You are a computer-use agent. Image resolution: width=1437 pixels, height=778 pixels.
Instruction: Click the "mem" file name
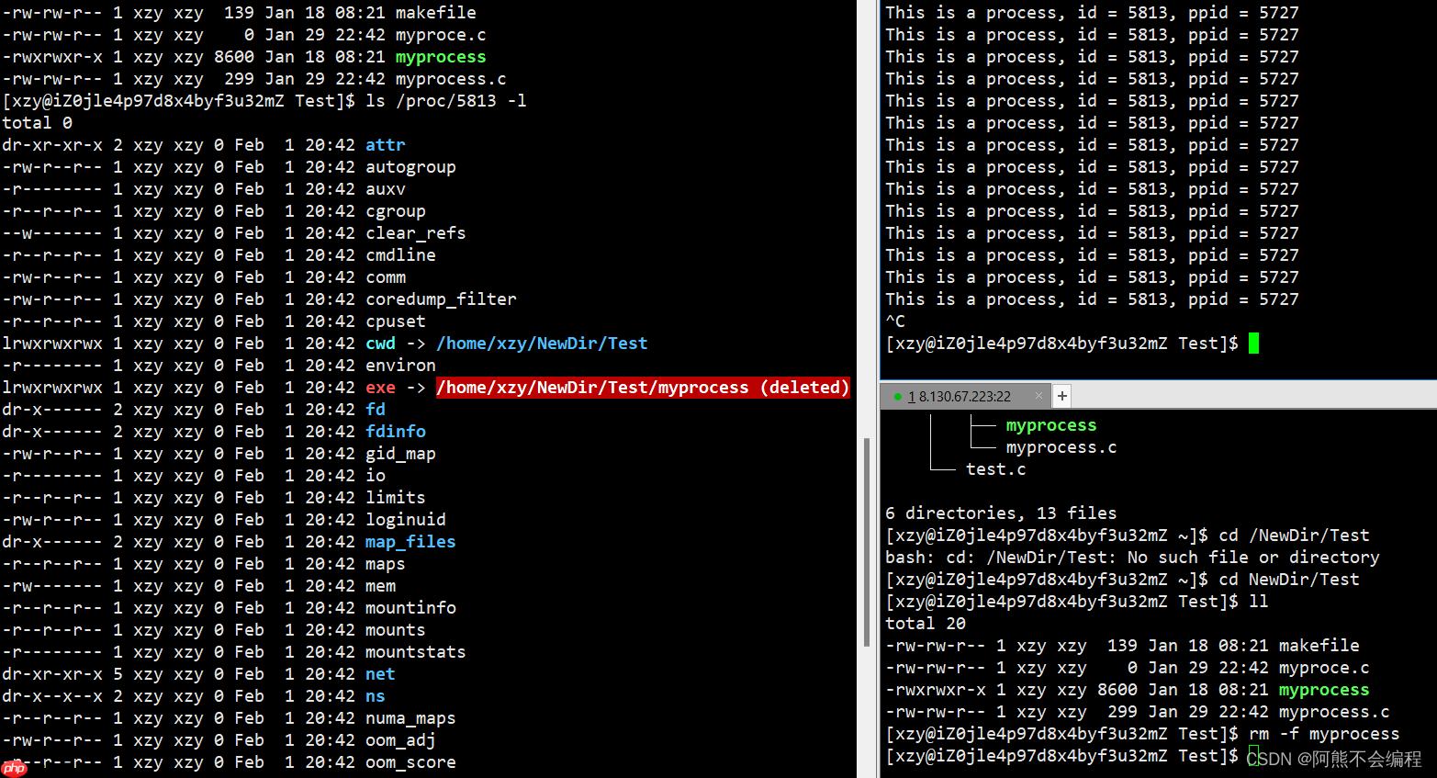[380, 586]
